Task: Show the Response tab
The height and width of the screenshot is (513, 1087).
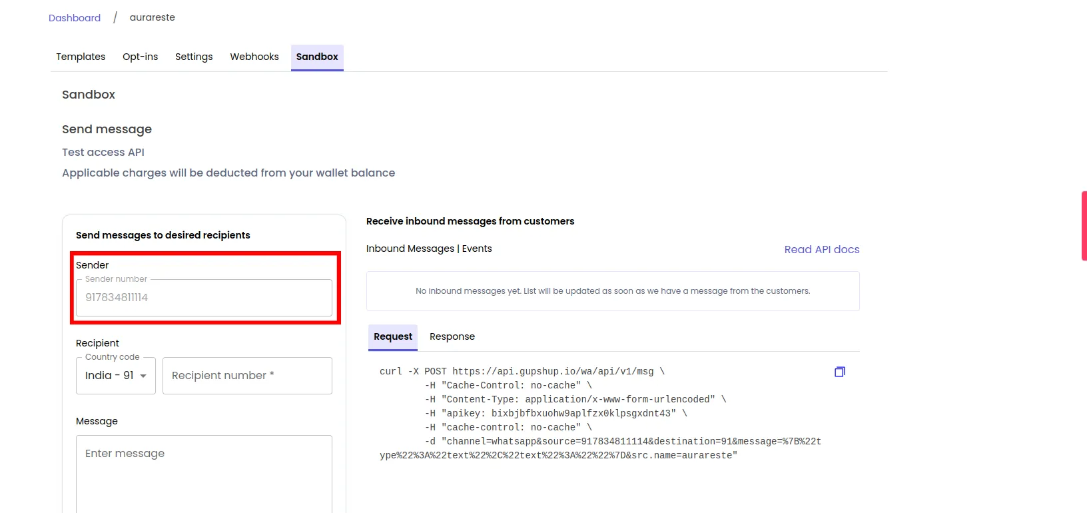Action: pos(452,336)
